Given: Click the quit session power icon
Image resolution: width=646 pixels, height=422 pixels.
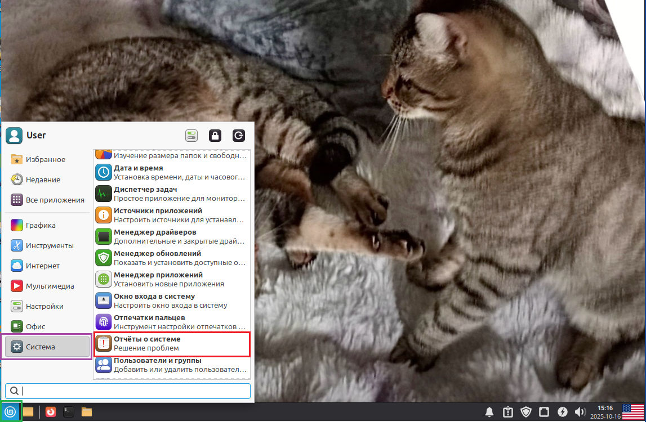Looking at the screenshot, I should [x=238, y=135].
